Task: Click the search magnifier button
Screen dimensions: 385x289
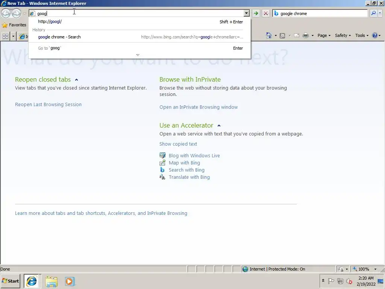Action: pyautogui.click(x=373, y=13)
